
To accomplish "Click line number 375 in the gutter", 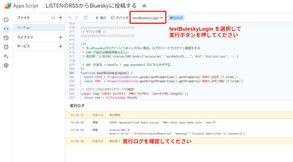I will [72, 48].
